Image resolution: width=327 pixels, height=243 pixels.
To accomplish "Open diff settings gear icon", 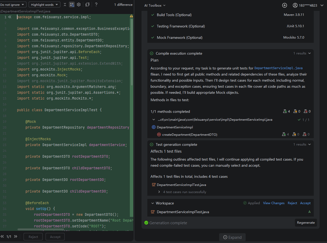I will tap(79, 4).
